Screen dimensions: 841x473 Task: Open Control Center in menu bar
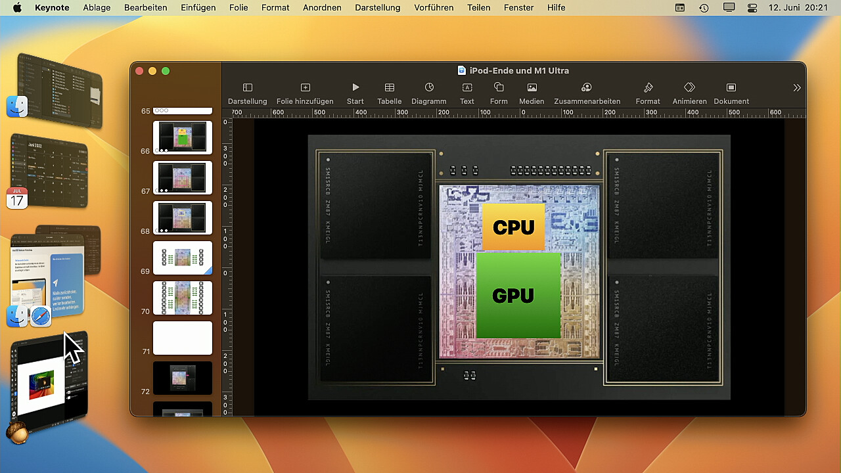tap(752, 8)
